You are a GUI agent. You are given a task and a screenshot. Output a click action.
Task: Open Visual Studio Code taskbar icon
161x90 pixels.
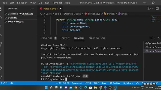pyautogui.click(x=115, y=87)
